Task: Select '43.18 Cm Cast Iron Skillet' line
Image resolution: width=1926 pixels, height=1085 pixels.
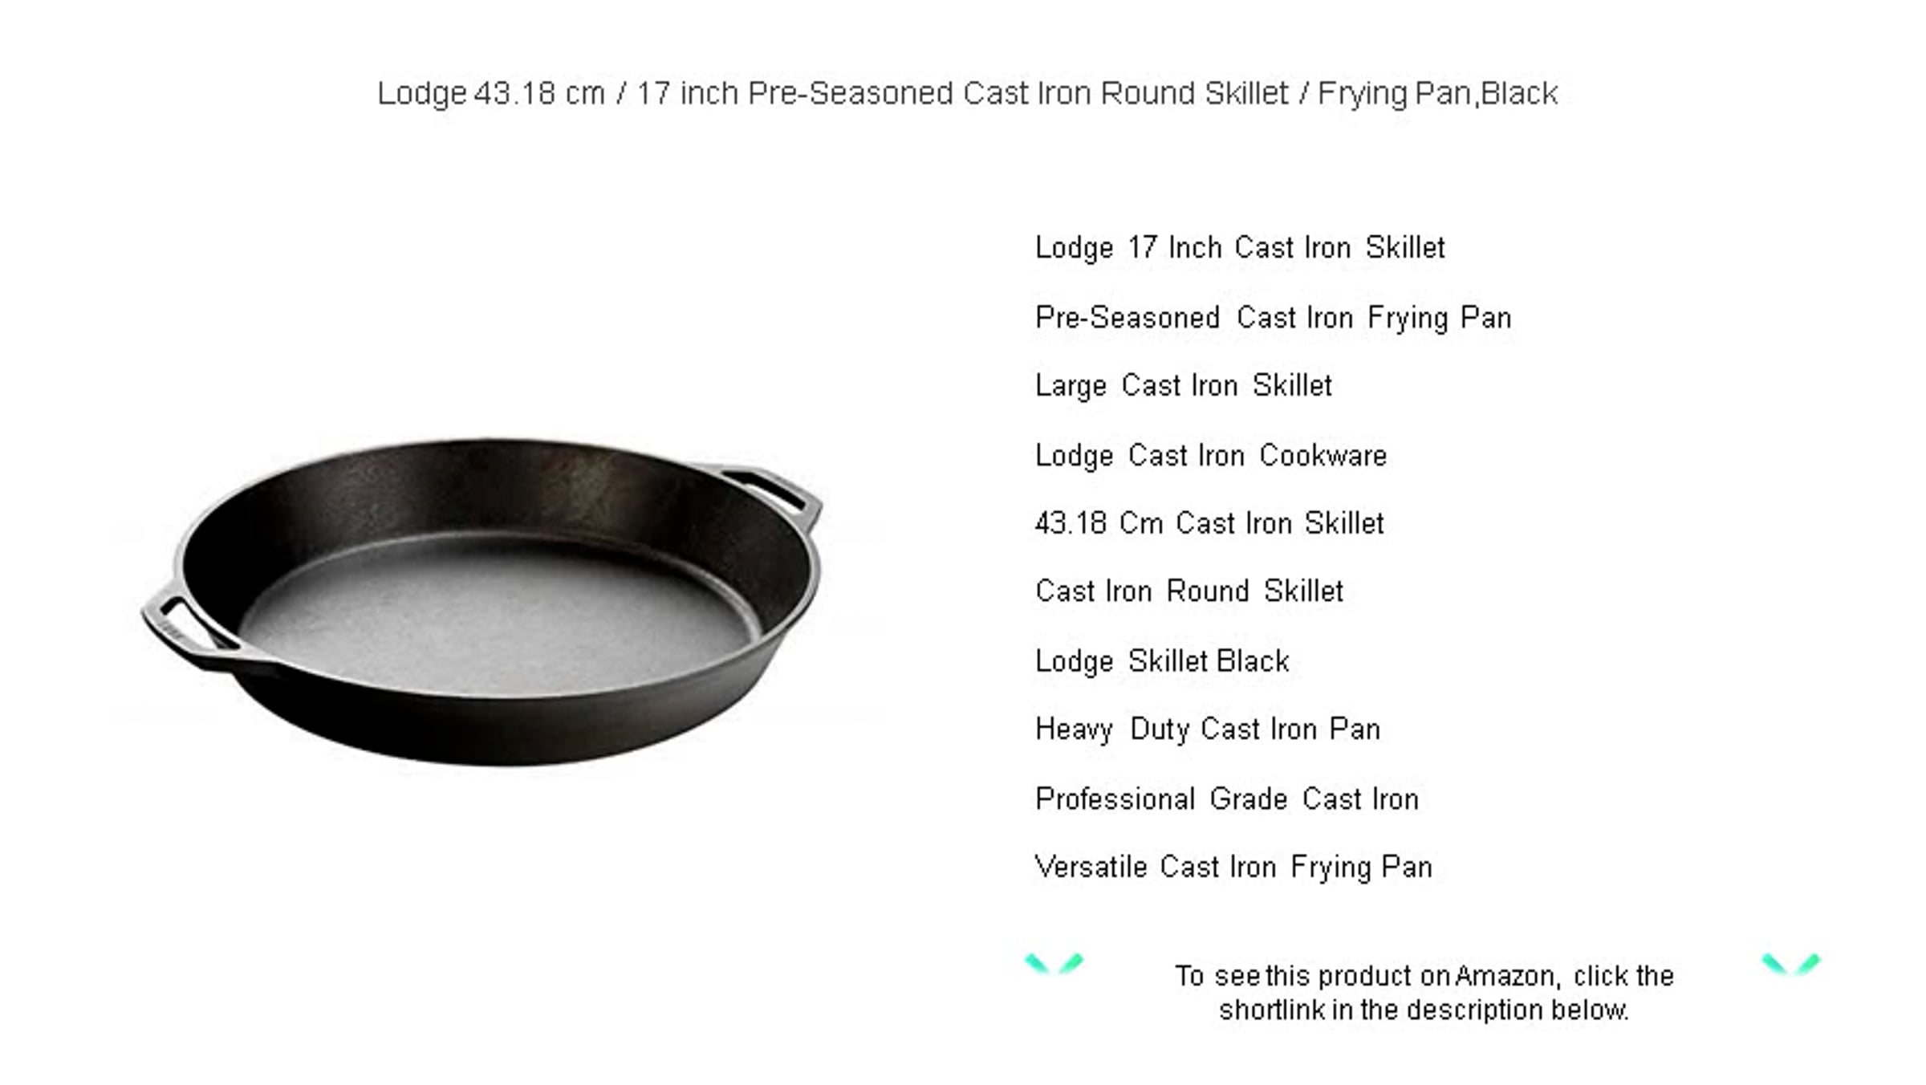Action: 1209,524
